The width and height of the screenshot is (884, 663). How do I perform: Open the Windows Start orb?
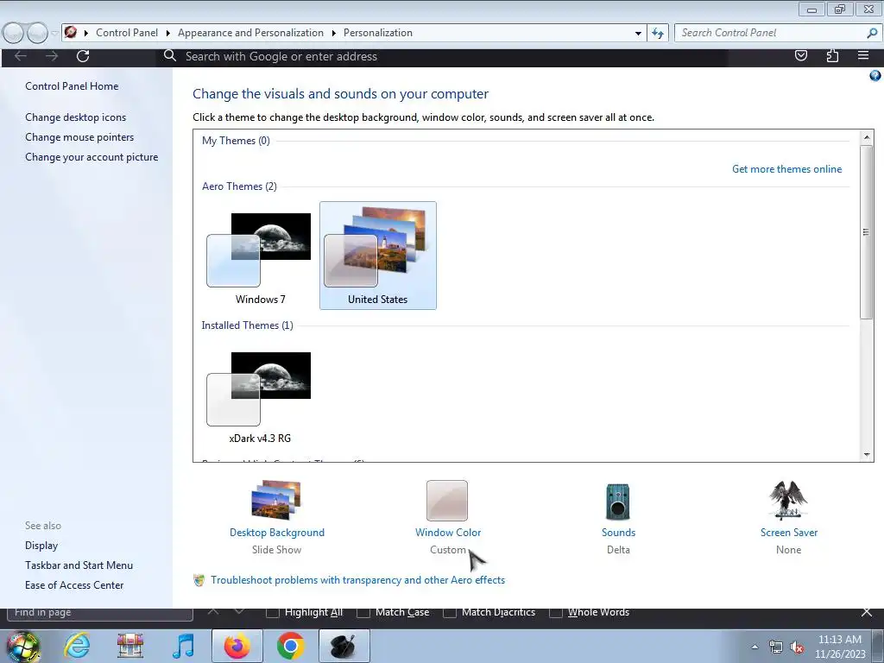tap(22, 646)
